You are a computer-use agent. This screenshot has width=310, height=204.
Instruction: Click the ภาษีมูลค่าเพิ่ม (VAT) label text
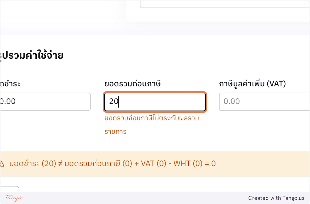coord(253,83)
